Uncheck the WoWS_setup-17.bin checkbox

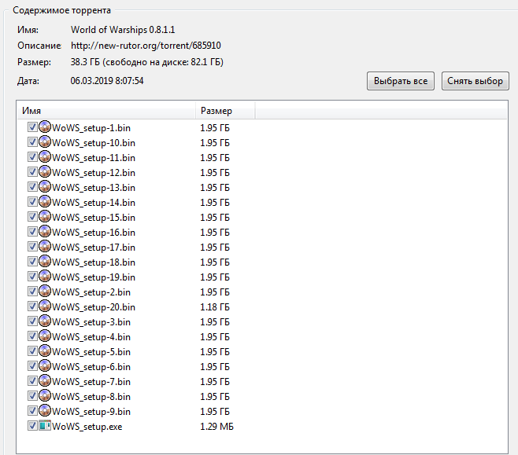point(32,247)
